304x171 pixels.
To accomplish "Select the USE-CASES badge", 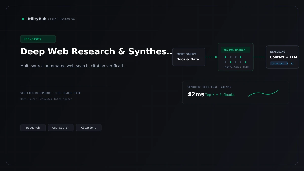I will 38,39.
